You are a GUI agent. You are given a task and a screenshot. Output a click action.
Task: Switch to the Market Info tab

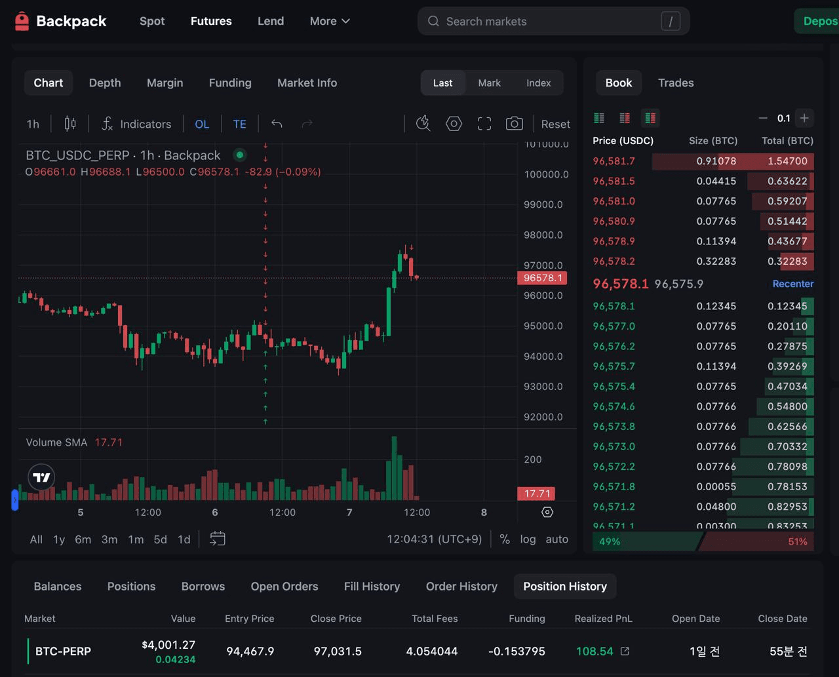(307, 83)
